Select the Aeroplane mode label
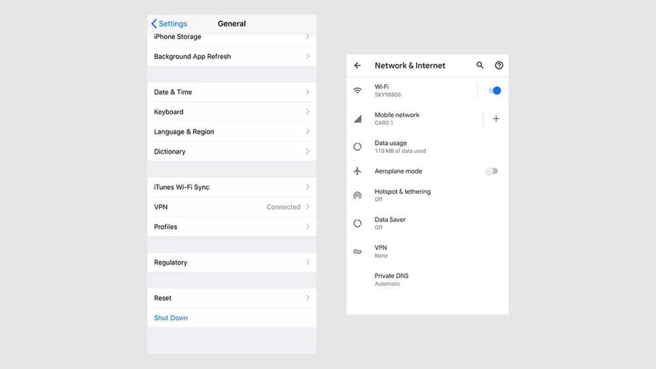 coord(398,171)
